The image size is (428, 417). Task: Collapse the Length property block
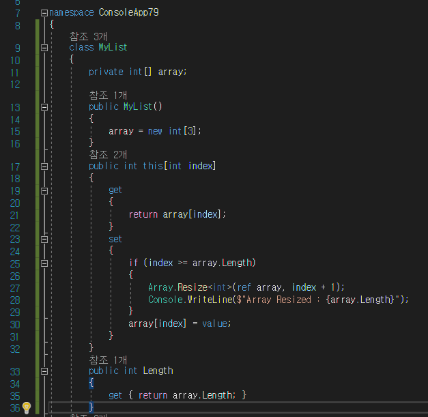click(x=44, y=371)
